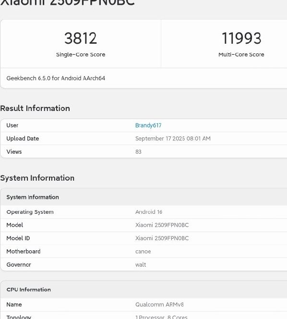Click the Single-Core Score label

coord(81,54)
